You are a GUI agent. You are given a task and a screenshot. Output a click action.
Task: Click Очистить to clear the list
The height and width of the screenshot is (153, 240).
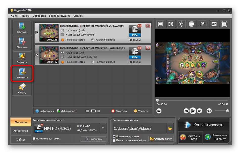(x=119, y=111)
